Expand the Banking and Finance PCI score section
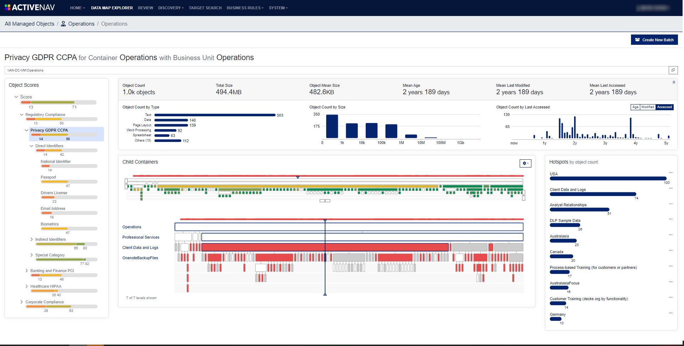684x346 pixels. pos(27,270)
